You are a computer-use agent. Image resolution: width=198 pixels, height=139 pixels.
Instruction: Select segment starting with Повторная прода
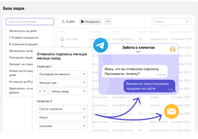coord(21,57)
